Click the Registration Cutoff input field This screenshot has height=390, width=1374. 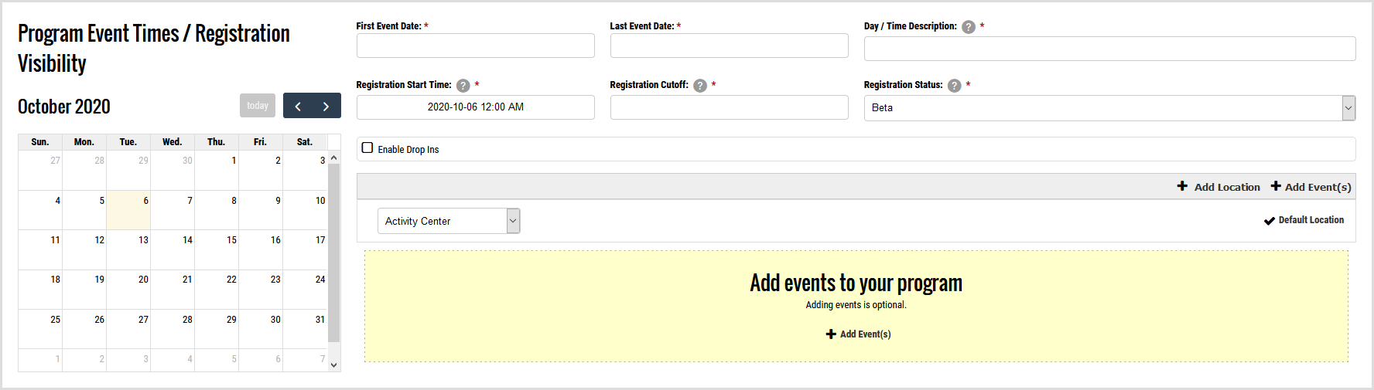tap(729, 107)
